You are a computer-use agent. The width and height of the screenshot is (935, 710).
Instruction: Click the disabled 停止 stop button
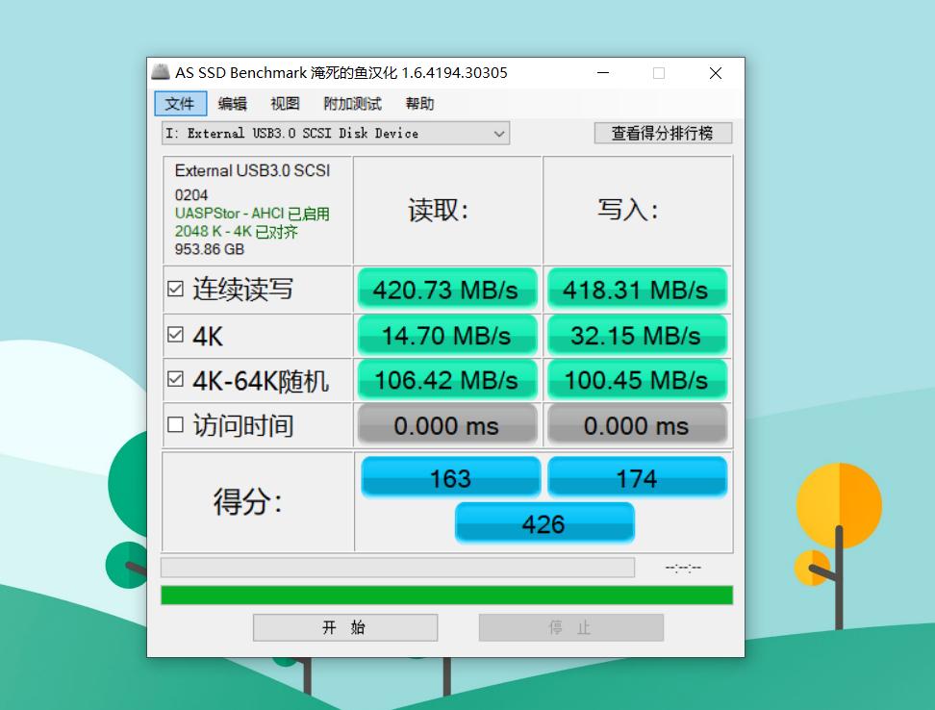pyautogui.click(x=570, y=626)
